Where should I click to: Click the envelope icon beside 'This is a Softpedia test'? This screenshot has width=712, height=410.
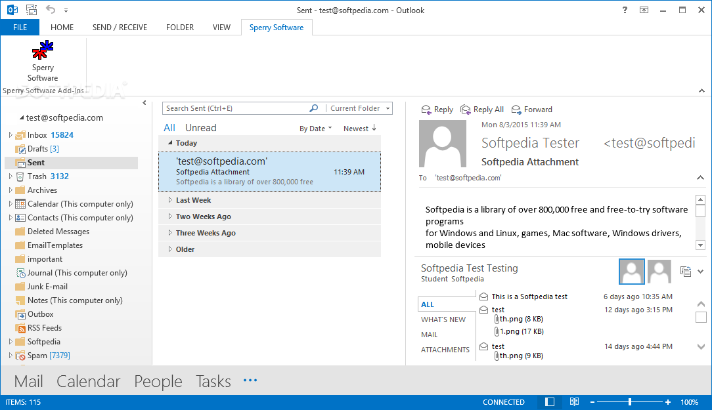(x=484, y=297)
